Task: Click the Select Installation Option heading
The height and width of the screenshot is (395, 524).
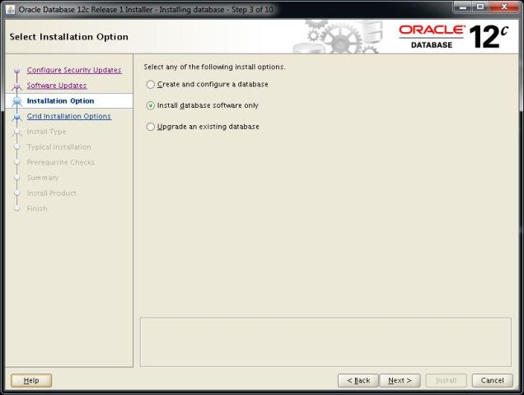Action: [69, 37]
